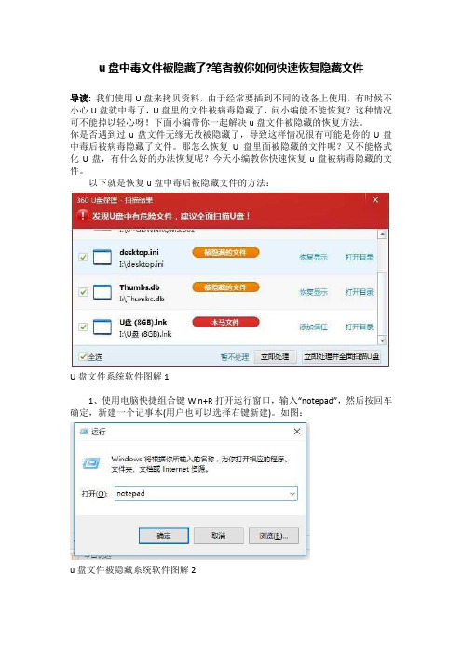Toggle the 全选 checkbox
The image size is (462, 653).
coord(83,357)
